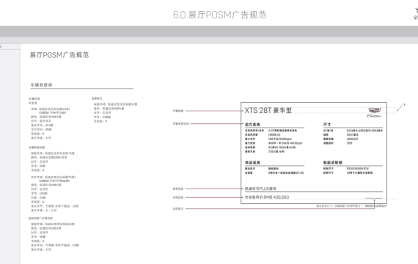Click the page title '6.0 展厅POSM广告规范'
Image resolution: width=418 pixels, height=264 pixels.
219,15
